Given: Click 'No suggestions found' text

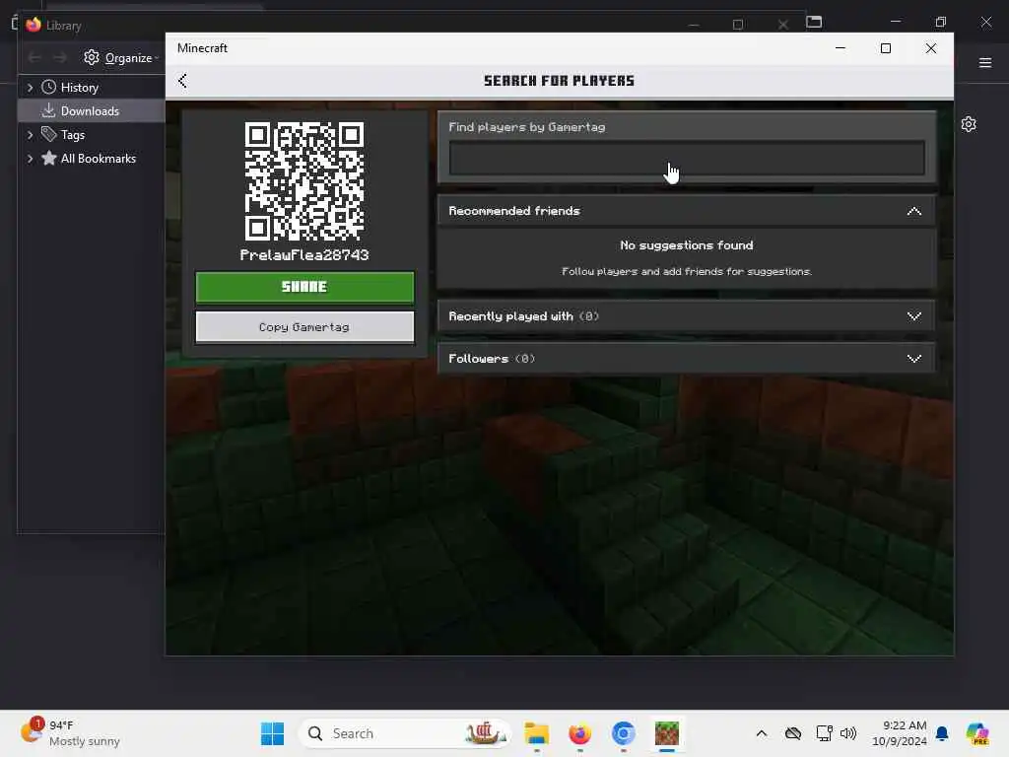Looking at the screenshot, I should [x=687, y=245].
